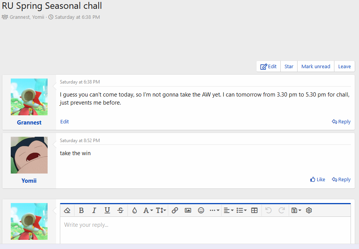This screenshot has width=359, height=249.
Task: Click Grannest in the participants header line
Action: [20, 17]
